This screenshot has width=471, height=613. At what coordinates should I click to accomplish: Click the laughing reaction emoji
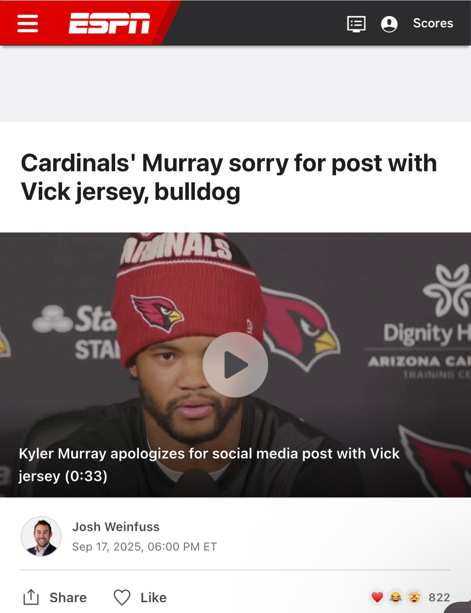[396, 597]
